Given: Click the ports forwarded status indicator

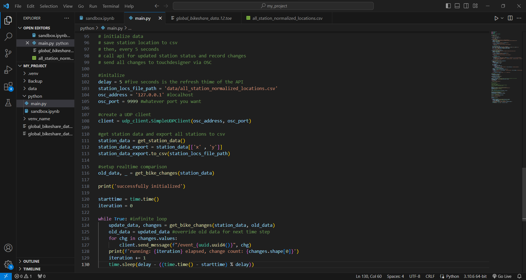Looking at the screenshot, I should pos(42,276).
